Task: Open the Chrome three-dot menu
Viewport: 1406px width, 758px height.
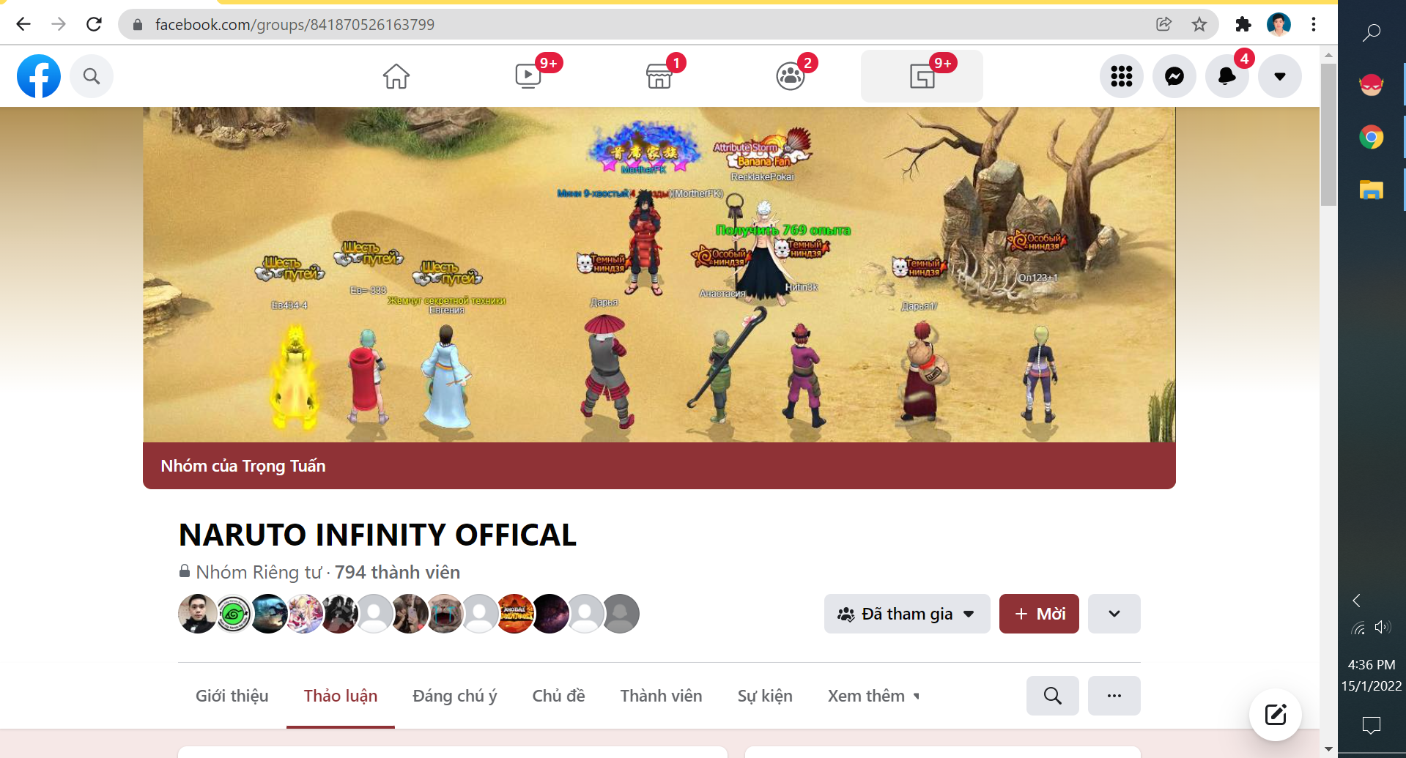Action: click(1314, 24)
